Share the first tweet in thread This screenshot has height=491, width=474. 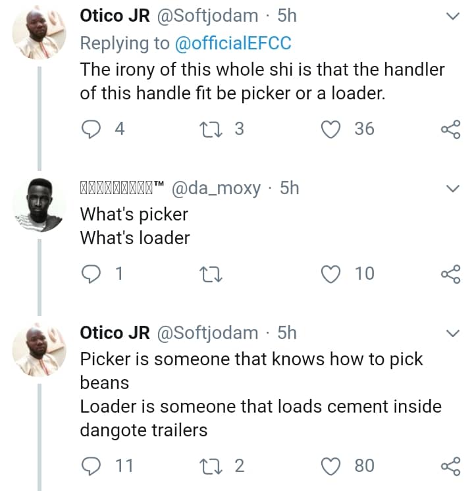coord(450,130)
